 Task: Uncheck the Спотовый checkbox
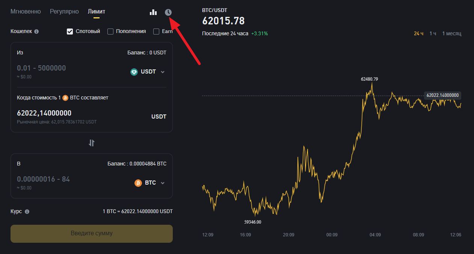tap(69, 31)
